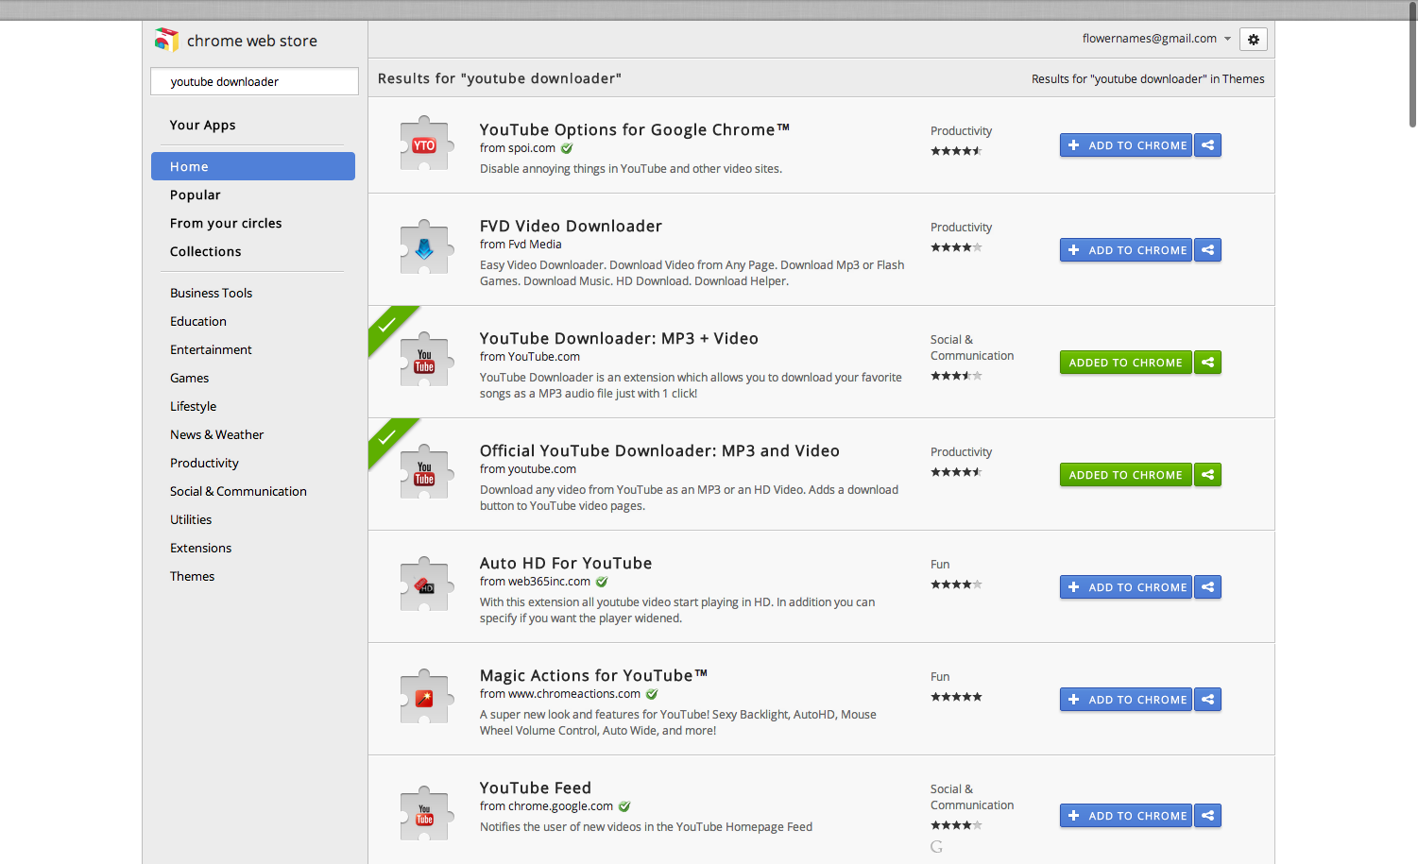Screen dimensions: 1418x864
Task: Browse the Business Tools category
Action: coord(212,293)
